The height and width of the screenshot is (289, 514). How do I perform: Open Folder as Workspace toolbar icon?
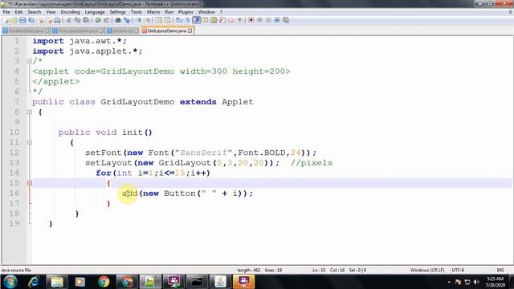pyautogui.click(x=231, y=20)
